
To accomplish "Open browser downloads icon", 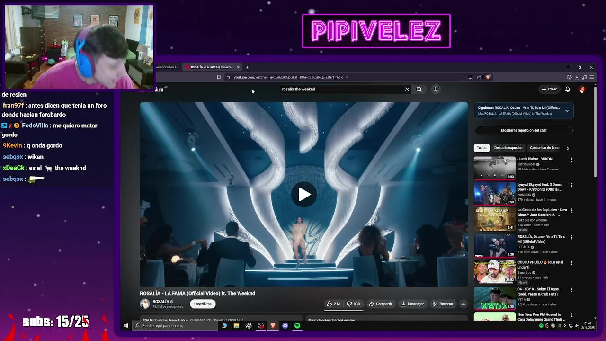I will pyautogui.click(x=577, y=77).
